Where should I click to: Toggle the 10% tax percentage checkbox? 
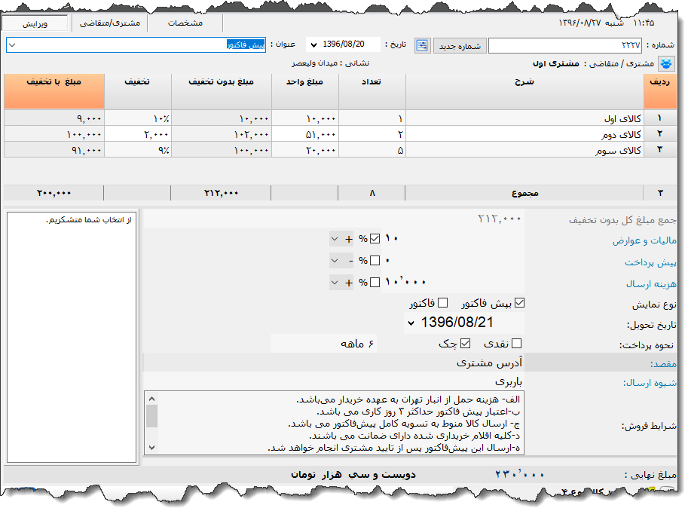coord(375,237)
